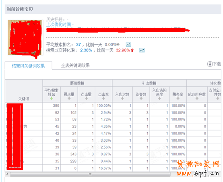Screen dimensions: 223x182
Task: Sort by 平均搜索排名 green arrow
Action: (x=52, y=98)
